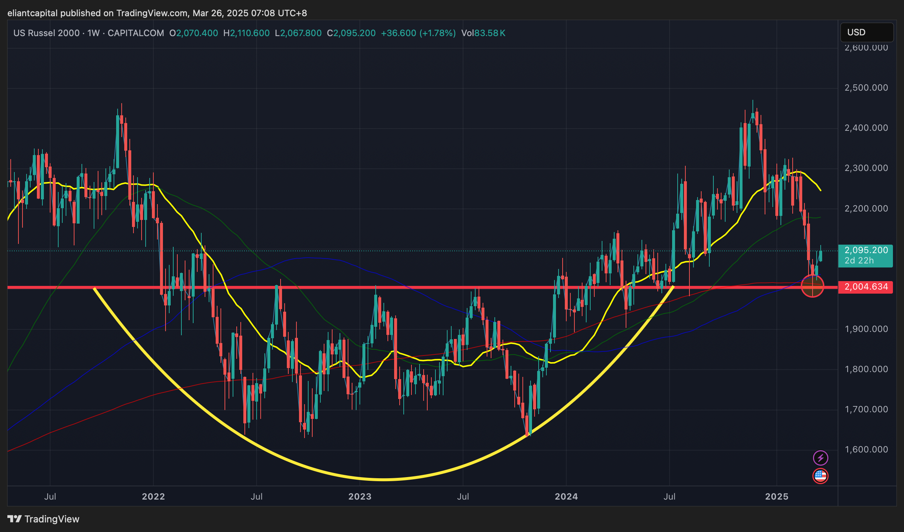Image resolution: width=904 pixels, height=532 pixels.
Task: Click the US Russel 2000 symbol title
Action: tap(46, 33)
